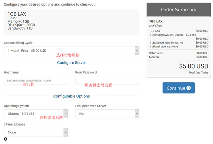
Task: Focus the Root Password input field
Action: tap(107, 80)
